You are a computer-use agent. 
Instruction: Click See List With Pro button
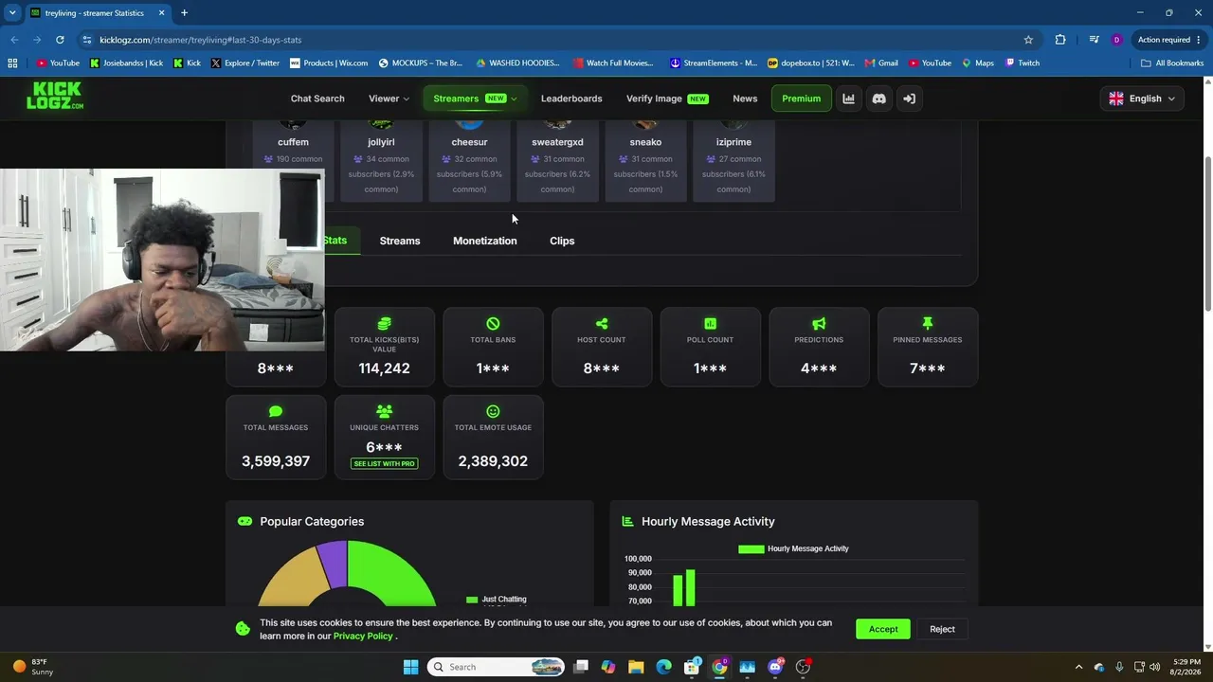coord(384,463)
